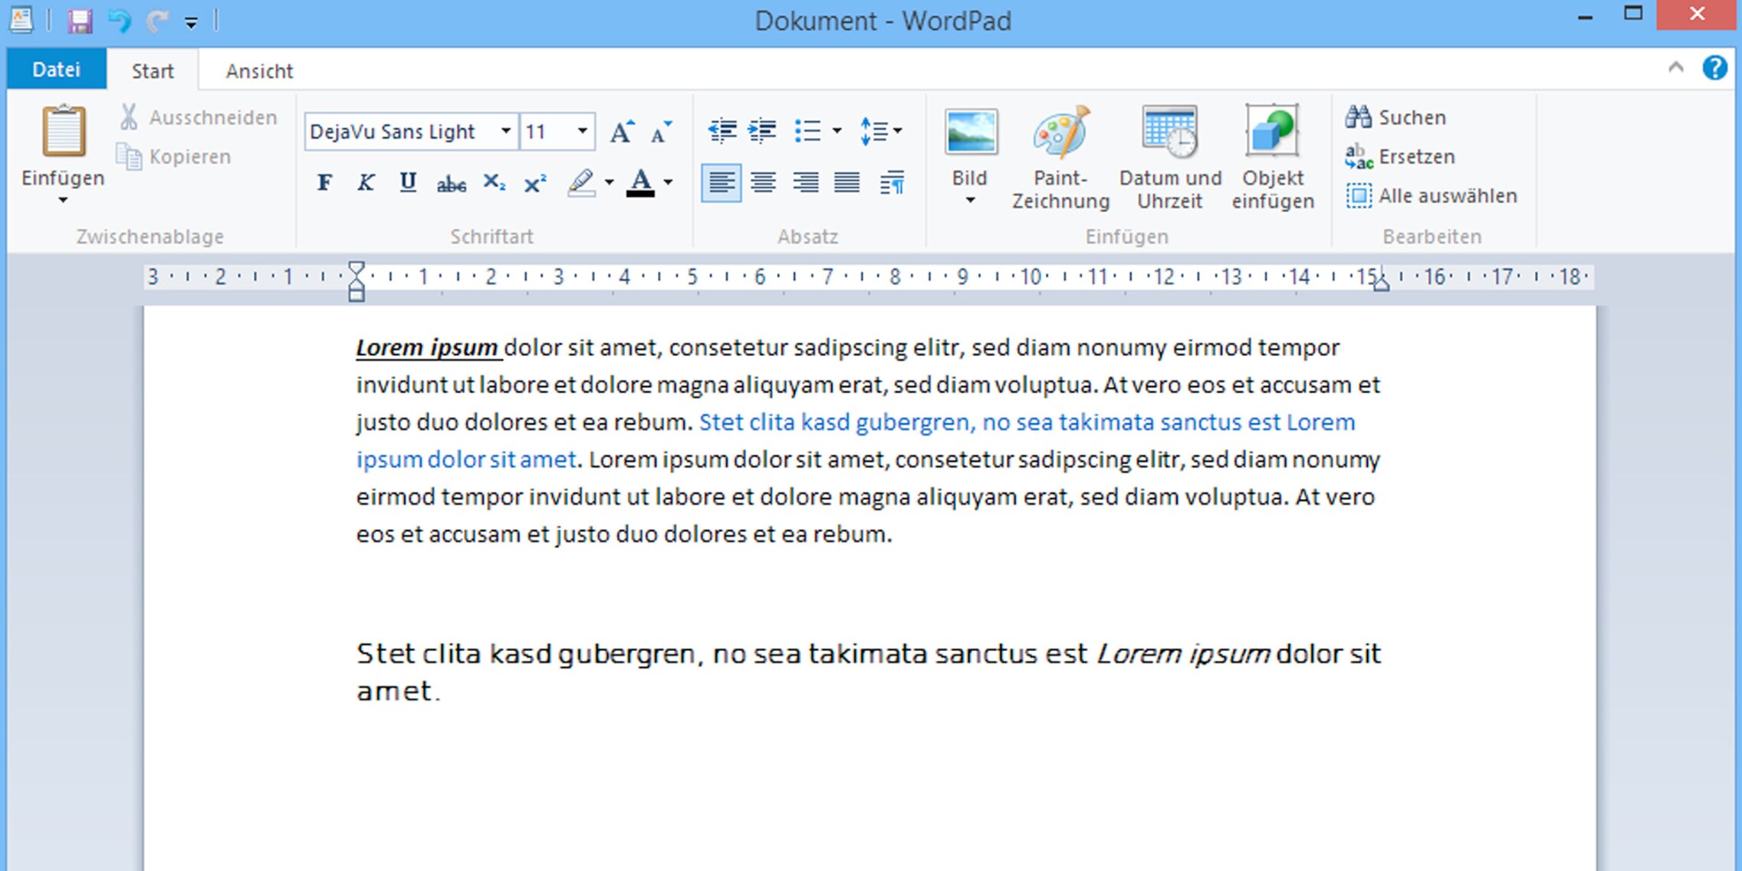Insert Datum und Uhrzeit

(x=1168, y=153)
